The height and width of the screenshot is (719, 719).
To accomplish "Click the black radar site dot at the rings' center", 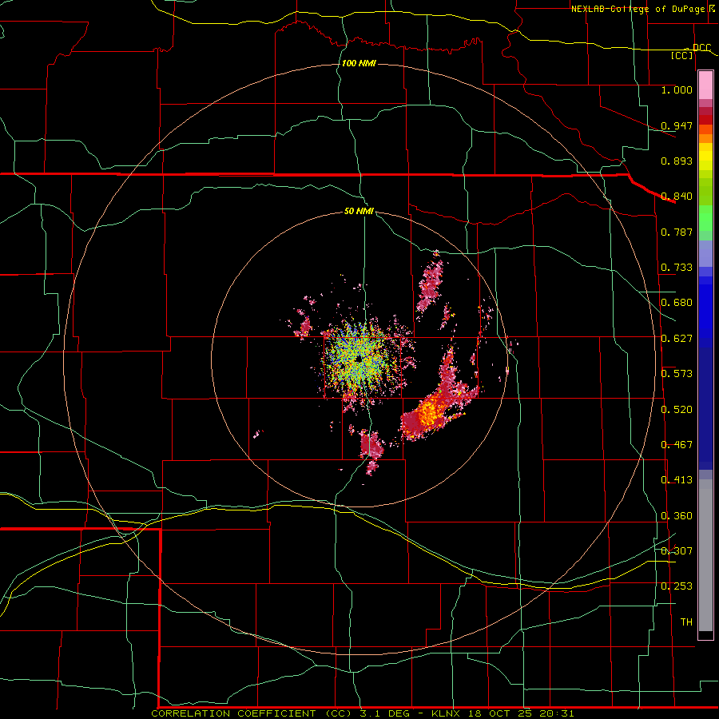I will click(x=359, y=359).
